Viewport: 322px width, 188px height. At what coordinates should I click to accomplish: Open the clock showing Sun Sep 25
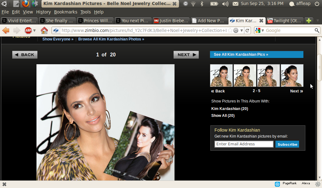[262, 4]
